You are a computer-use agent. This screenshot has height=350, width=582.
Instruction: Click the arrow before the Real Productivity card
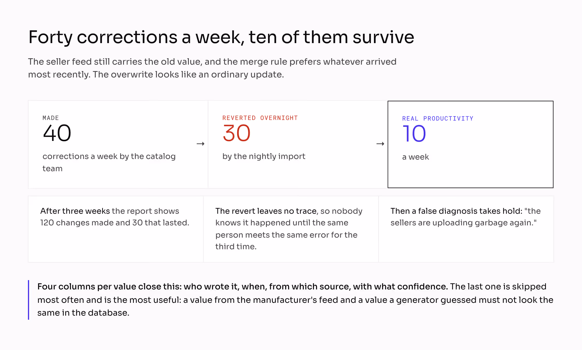[380, 144]
